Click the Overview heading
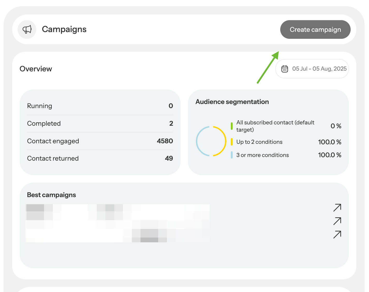 coord(36,69)
